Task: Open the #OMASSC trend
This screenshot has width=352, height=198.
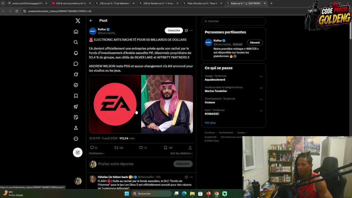Action: click(212, 114)
